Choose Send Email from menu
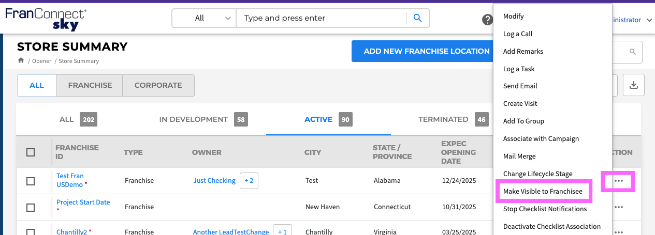 pos(520,86)
